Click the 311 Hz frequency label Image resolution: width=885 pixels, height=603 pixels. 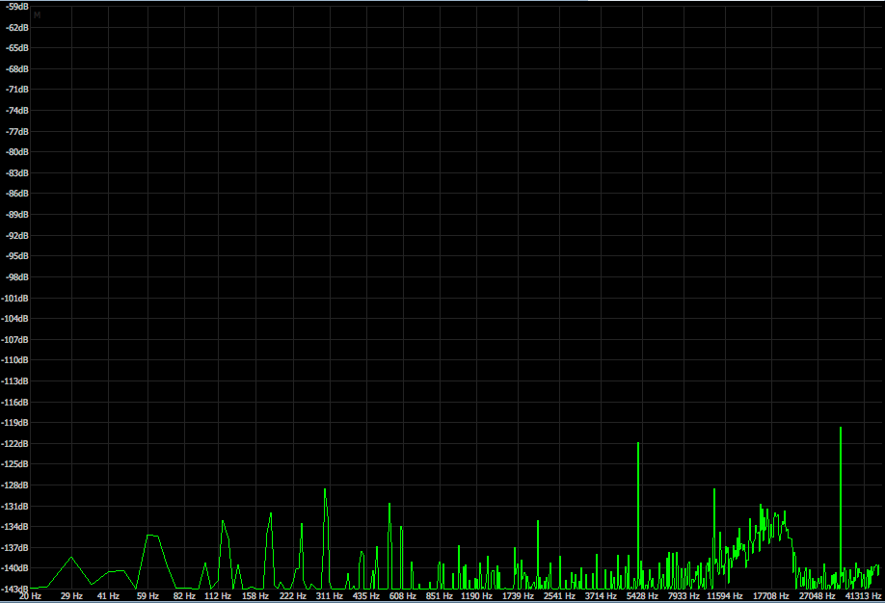(330, 595)
